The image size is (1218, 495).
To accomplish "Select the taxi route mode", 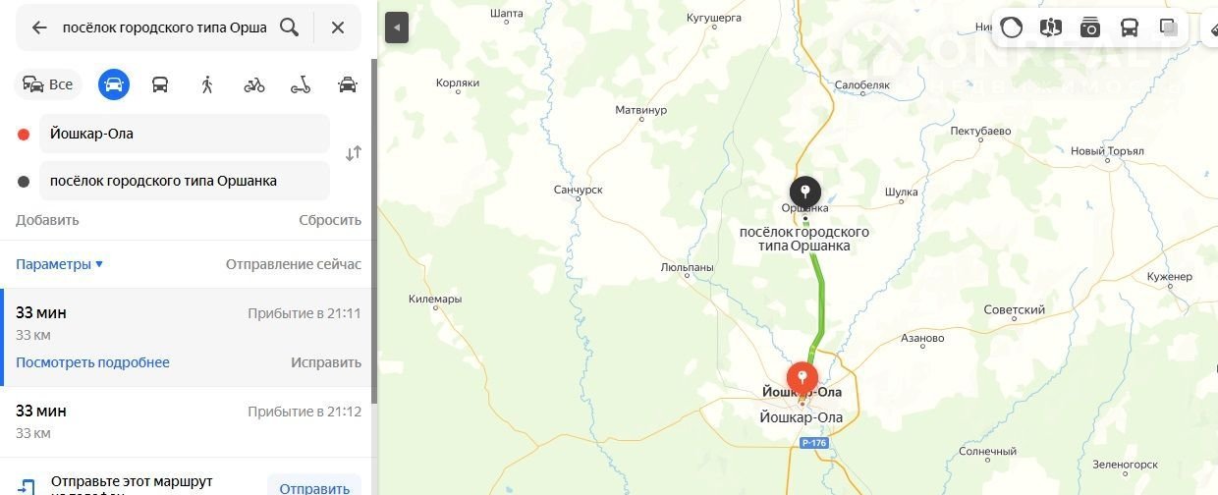I will 348,84.
